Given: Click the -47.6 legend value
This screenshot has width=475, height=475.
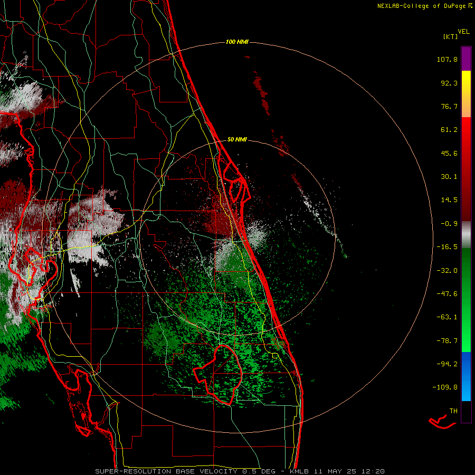Looking at the screenshot, I should click(447, 294).
